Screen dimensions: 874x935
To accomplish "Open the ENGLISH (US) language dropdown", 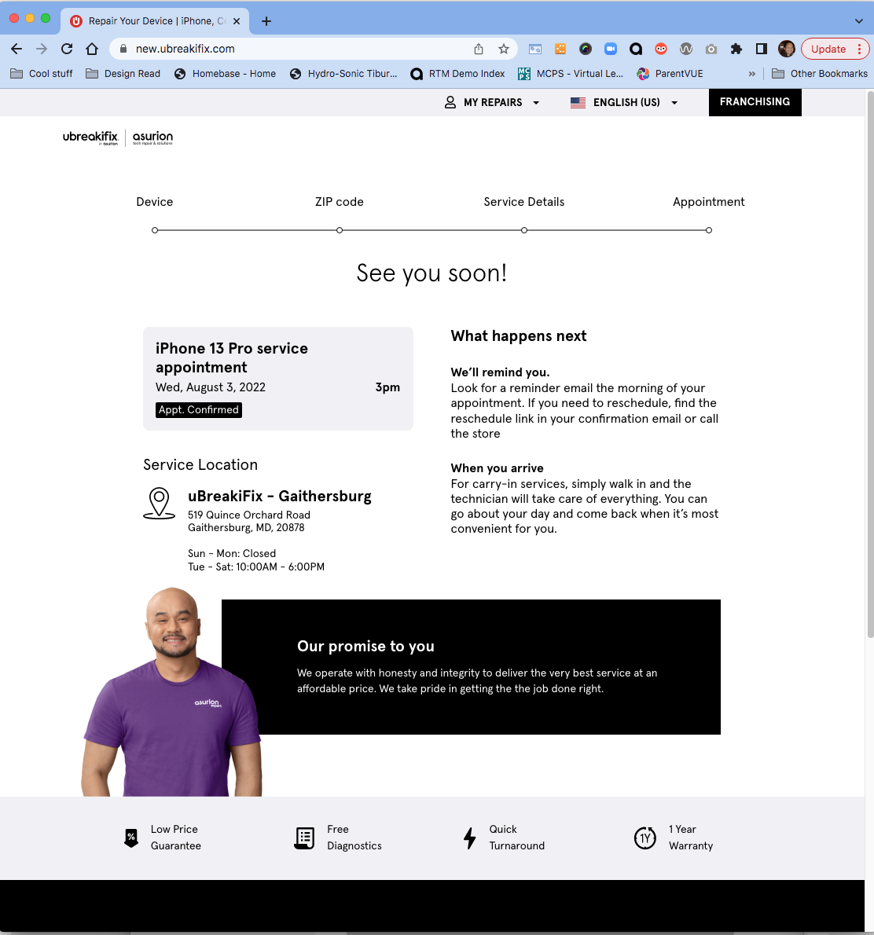I will click(624, 103).
